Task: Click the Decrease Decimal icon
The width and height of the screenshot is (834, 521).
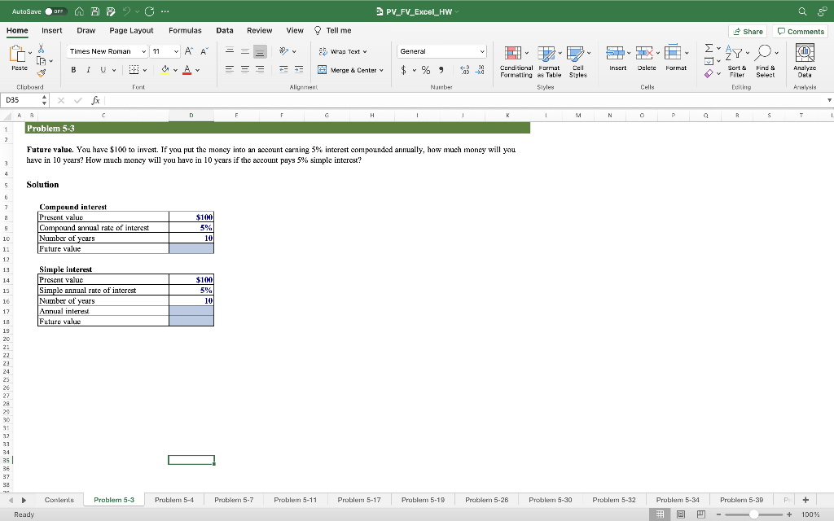Action: [480, 70]
